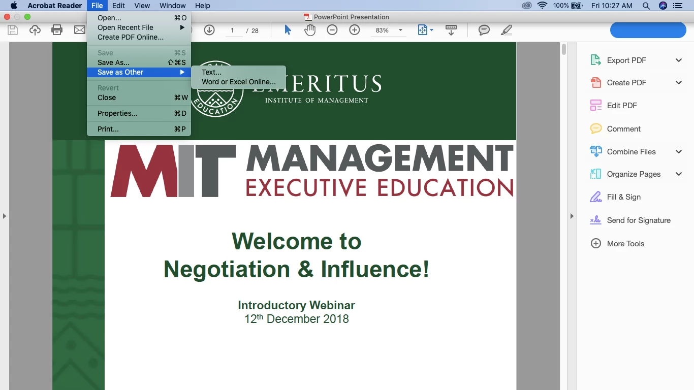Open the View menu
Viewport: 694px width, 390px height.
tap(142, 6)
